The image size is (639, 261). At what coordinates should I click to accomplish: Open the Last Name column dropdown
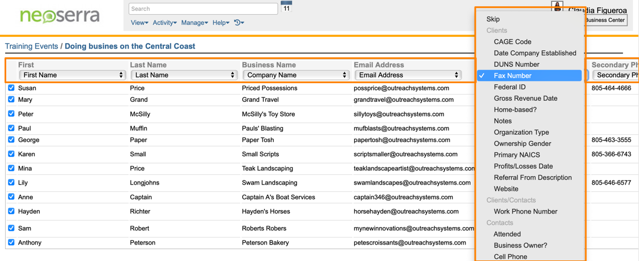point(184,75)
